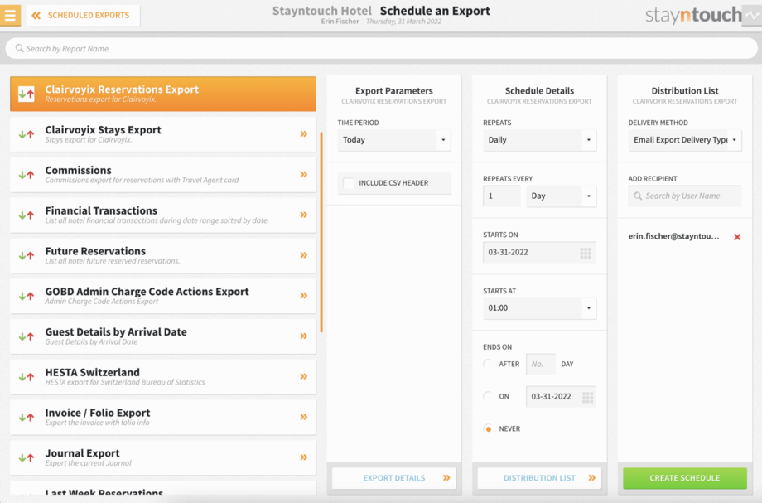Click the GOBD Admin Charge Code arrows icon
This screenshot has height=503, width=762.
coord(27,296)
